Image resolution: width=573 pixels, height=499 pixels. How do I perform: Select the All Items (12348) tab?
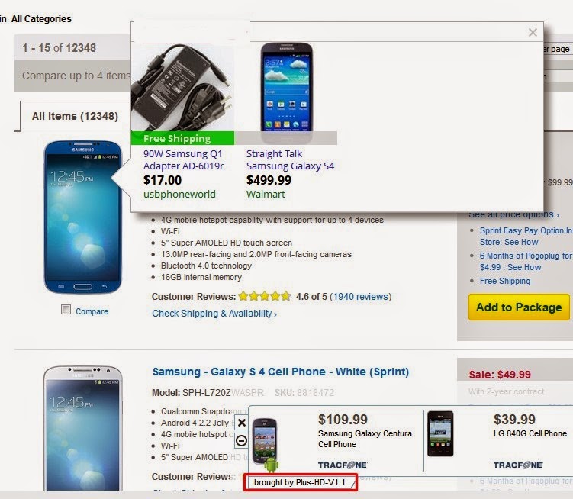[75, 116]
